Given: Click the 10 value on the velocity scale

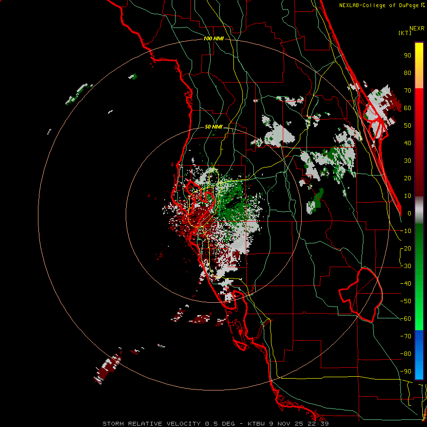Looking at the screenshot, I should (x=408, y=196).
